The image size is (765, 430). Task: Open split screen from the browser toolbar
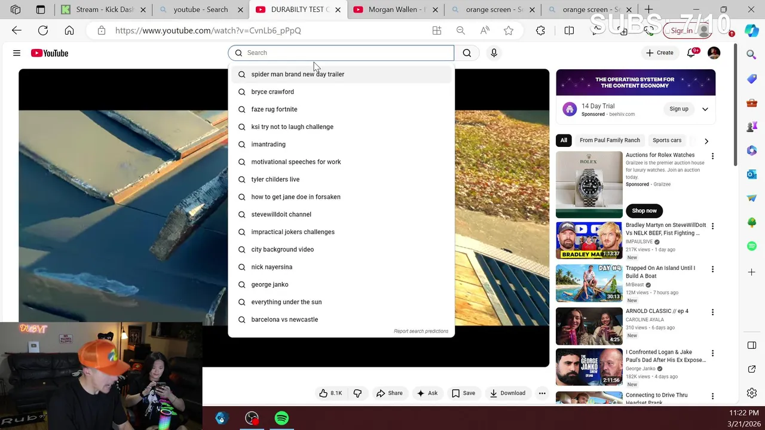tap(569, 30)
